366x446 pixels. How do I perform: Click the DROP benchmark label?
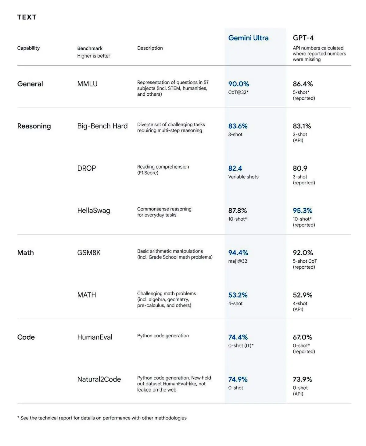[x=86, y=168]
